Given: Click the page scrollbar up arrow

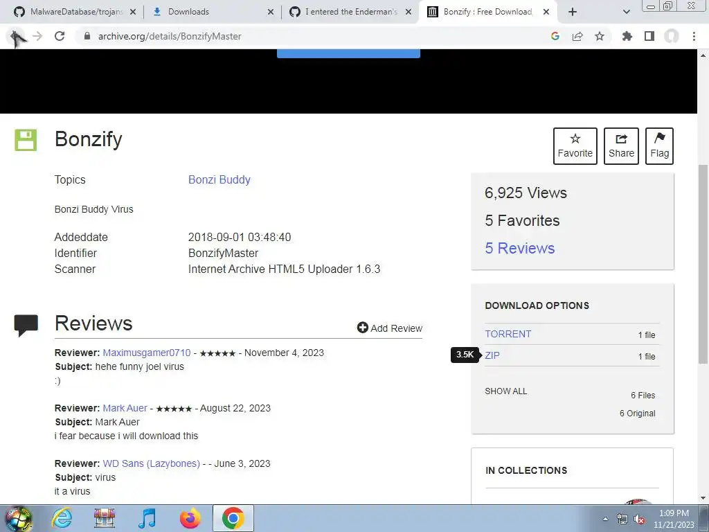Looking at the screenshot, I should 703,55.
